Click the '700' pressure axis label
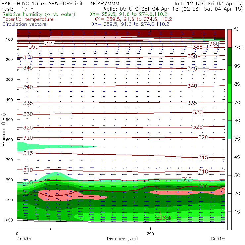 (9, 160)
